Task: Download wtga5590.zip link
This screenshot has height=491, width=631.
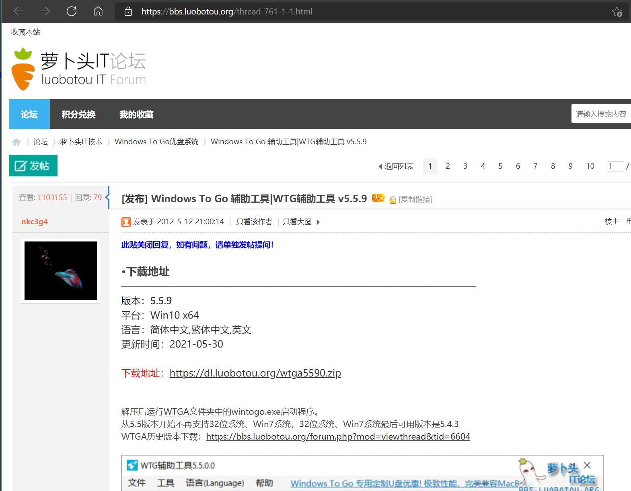Action: coord(255,373)
